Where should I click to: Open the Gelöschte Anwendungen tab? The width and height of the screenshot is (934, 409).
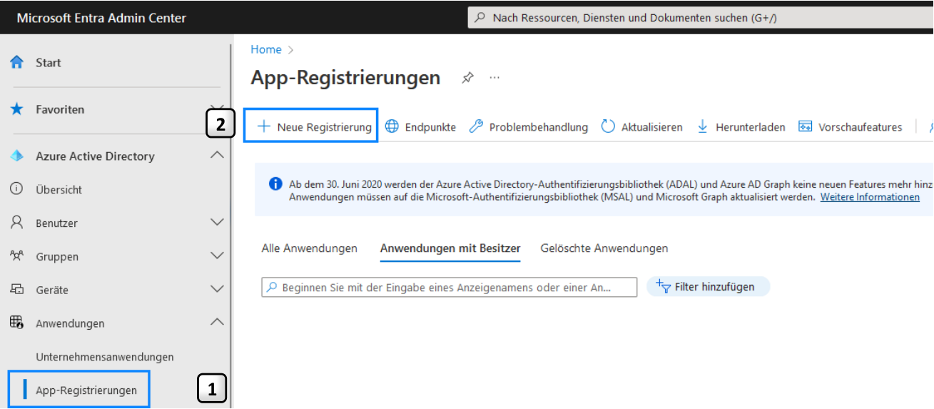604,248
